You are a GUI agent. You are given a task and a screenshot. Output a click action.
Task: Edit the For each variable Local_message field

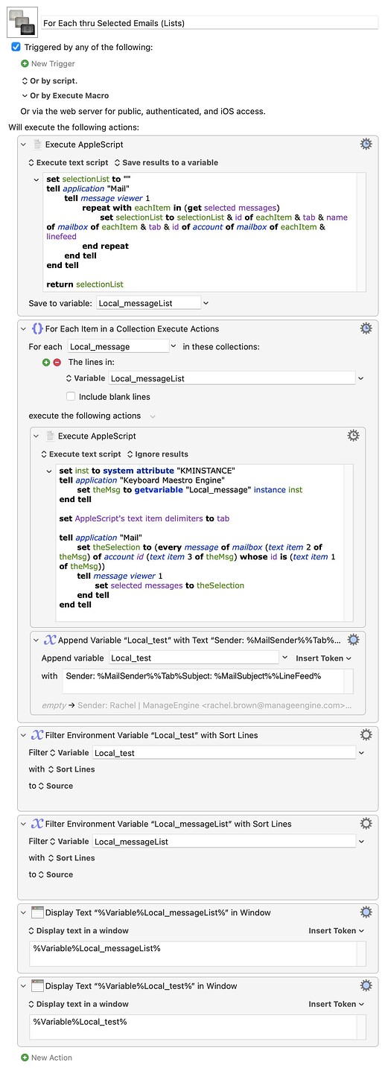coord(118,346)
